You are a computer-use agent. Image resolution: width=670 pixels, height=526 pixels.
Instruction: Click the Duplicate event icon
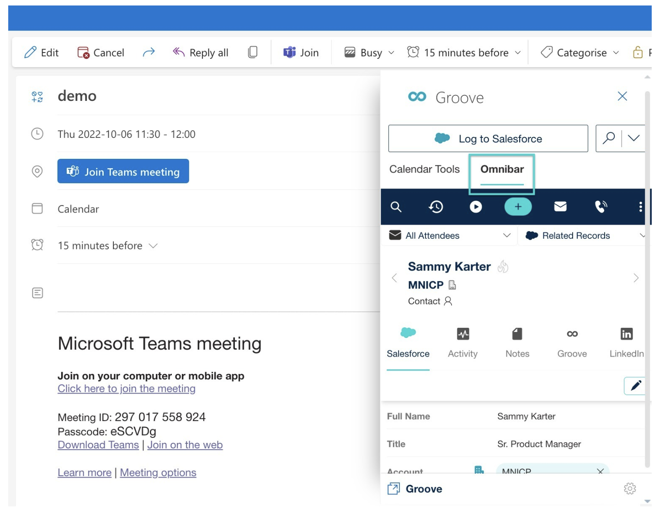[253, 52]
